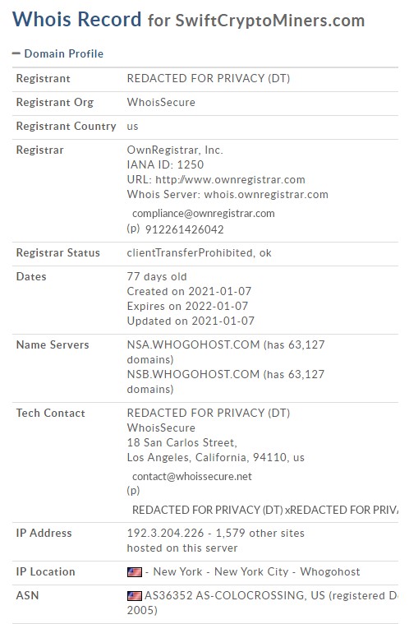409x624 pixels.
Task: Click the registrar URL www.ownregistrar.com
Action: tap(230, 179)
